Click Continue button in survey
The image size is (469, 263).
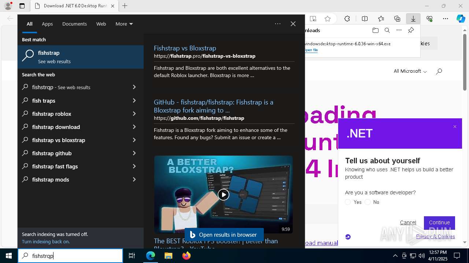click(439, 222)
